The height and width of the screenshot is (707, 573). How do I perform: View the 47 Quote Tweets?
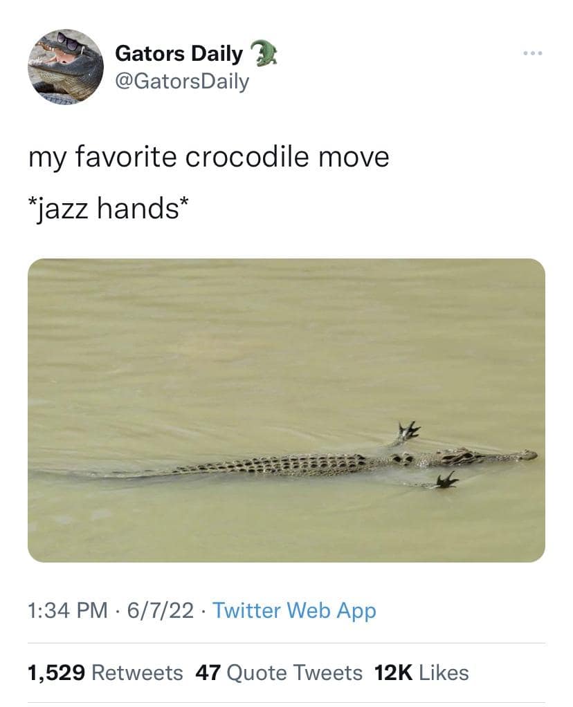coord(279,672)
